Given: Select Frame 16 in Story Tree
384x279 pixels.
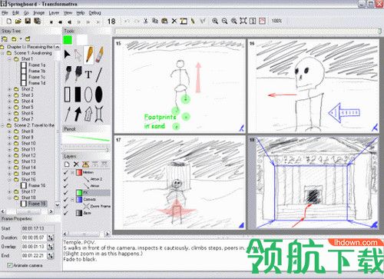Looking at the screenshot, I should click(x=37, y=185).
